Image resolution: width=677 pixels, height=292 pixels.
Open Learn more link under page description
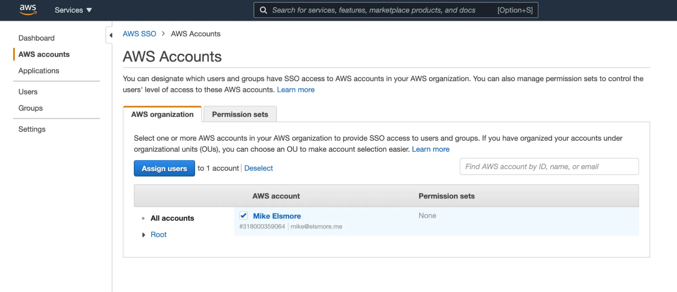point(296,90)
